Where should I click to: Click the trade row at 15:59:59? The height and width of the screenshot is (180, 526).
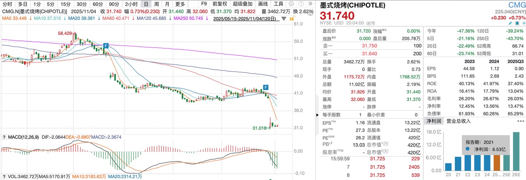(370, 159)
